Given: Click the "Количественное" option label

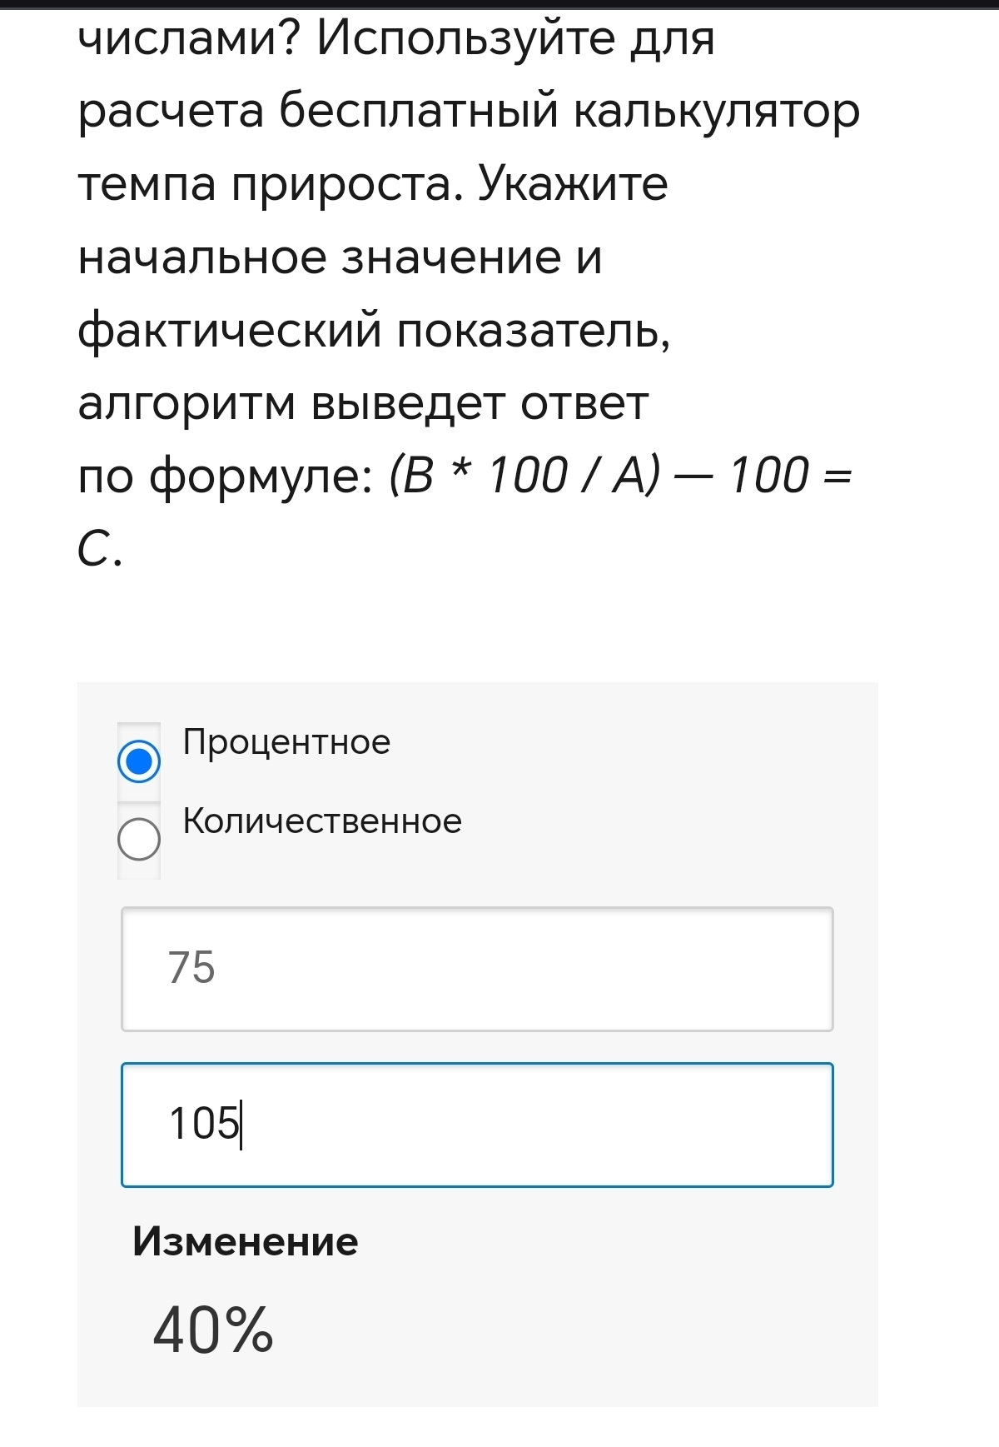Looking at the screenshot, I should point(322,821).
